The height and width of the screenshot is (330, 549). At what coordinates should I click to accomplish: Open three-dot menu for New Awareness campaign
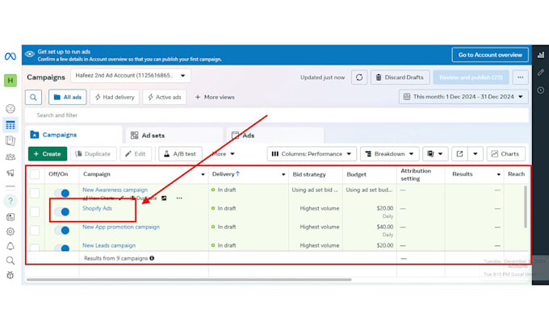[179, 198]
